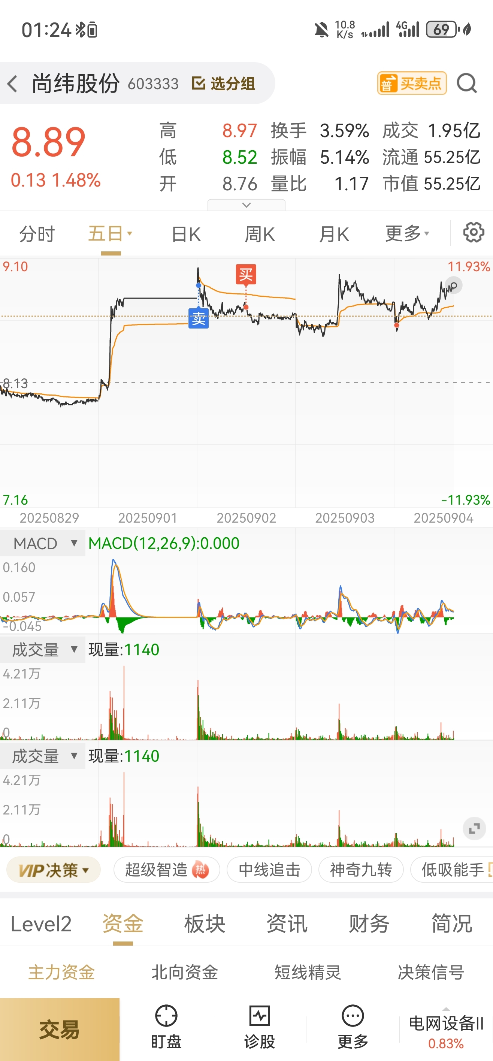Select 短线精灵 sub-tab
Screen dimensions: 493x1061
(x=308, y=972)
